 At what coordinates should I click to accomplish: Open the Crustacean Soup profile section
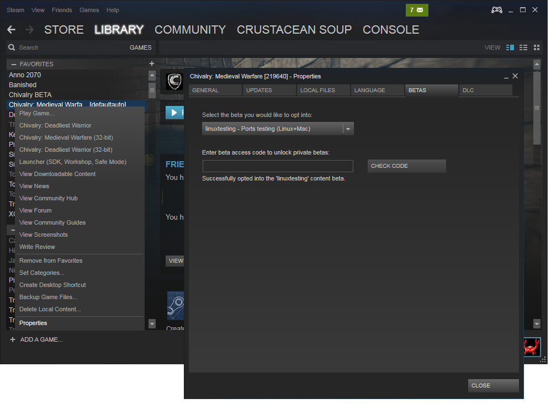(x=294, y=29)
